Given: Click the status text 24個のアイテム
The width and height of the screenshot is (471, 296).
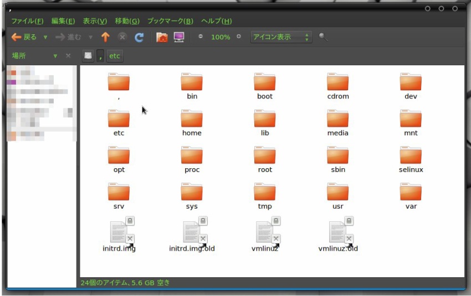Looking at the screenshot, I should (104, 283).
